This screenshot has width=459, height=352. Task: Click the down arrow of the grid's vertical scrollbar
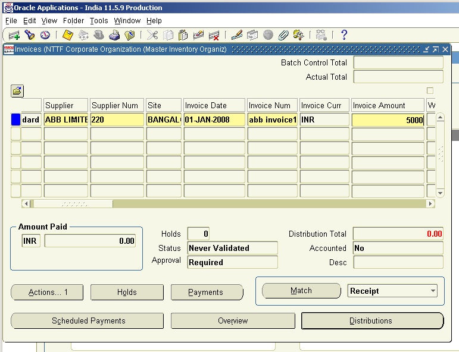coord(440,193)
